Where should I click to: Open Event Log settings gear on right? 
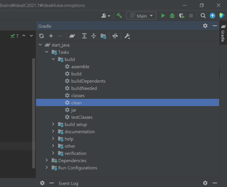pos(205,183)
